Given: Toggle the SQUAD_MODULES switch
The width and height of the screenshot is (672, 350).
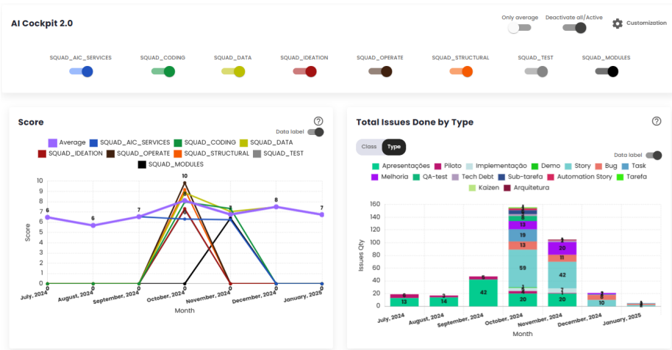Looking at the screenshot, I should [607, 71].
